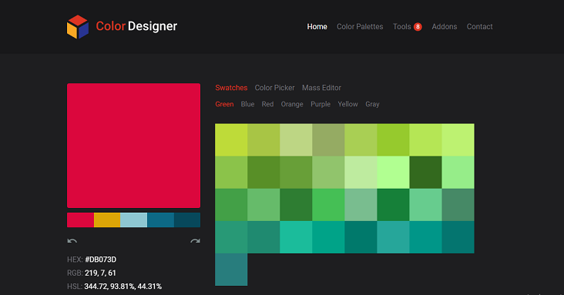The height and width of the screenshot is (295, 564).
Task: Select the Blue swatch group
Action: click(x=247, y=104)
